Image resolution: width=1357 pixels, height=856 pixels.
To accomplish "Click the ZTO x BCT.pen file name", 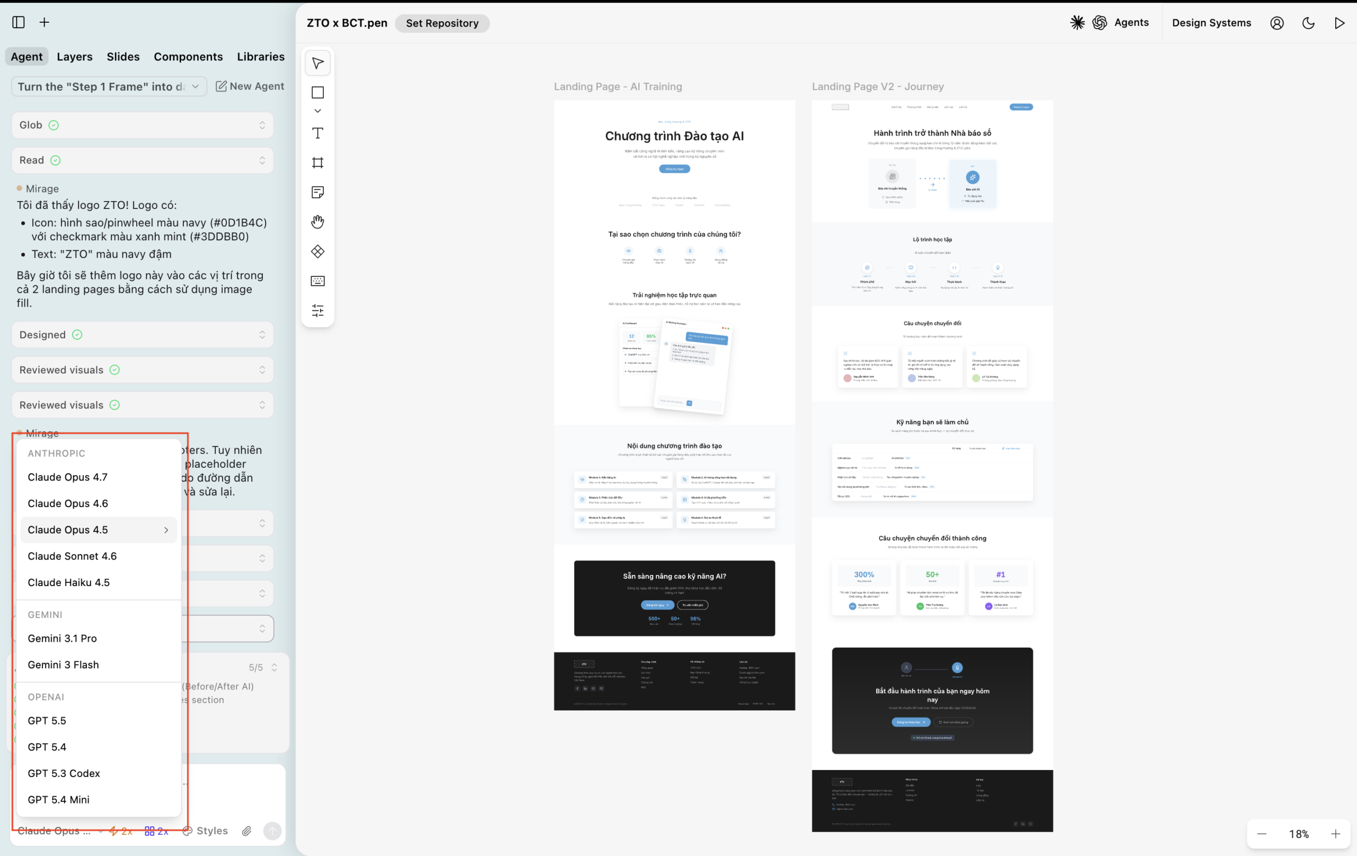I will (347, 23).
